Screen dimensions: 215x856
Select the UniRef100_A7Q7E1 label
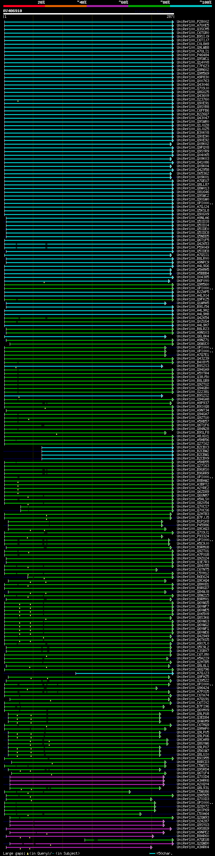tap(193, 355)
